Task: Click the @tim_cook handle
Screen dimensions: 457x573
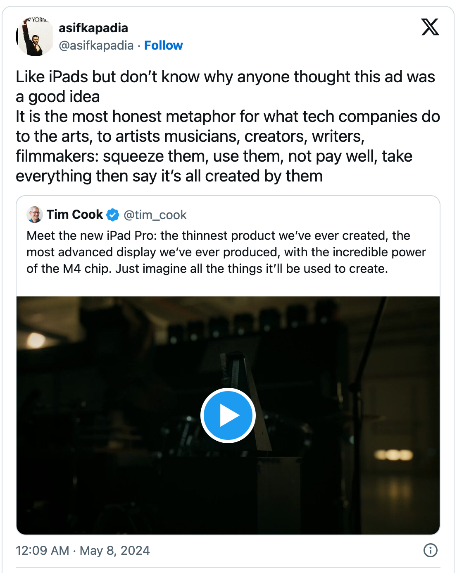Action: pos(155,215)
